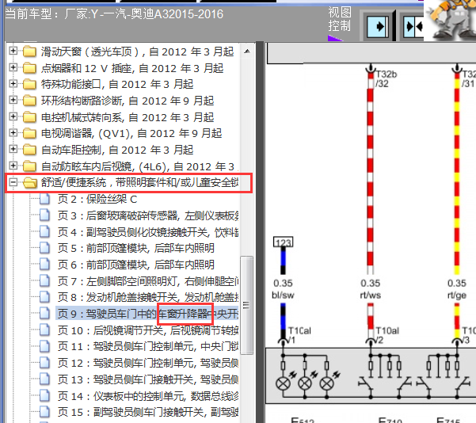Open 页 12：驾驶员侧车门控制单元
Image resolution: width=476 pixels, height=423 pixels.
[148, 363]
